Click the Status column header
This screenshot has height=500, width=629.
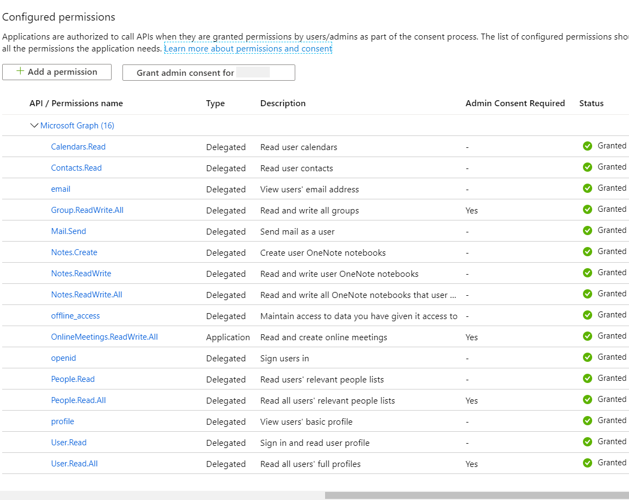pyautogui.click(x=591, y=103)
